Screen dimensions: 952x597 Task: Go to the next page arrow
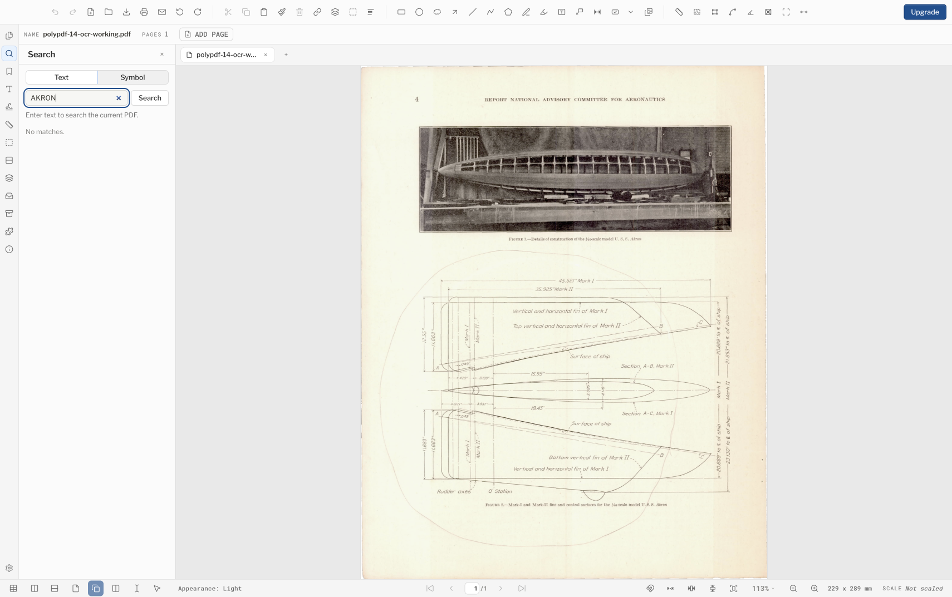click(x=500, y=588)
